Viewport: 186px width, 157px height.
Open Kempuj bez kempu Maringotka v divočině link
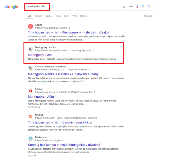[64, 145]
